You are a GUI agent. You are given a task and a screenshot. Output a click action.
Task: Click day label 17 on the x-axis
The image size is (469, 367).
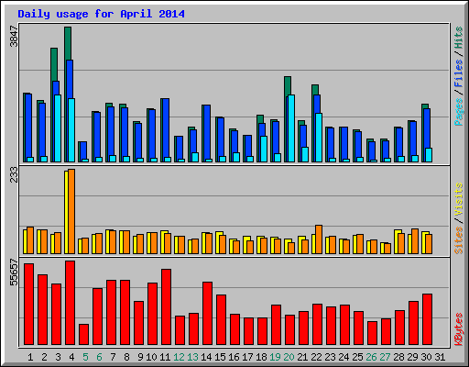pos(247,357)
